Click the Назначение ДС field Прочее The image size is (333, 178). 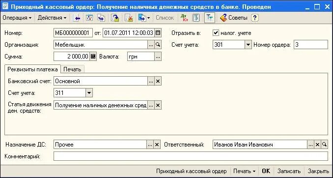tap(100, 145)
